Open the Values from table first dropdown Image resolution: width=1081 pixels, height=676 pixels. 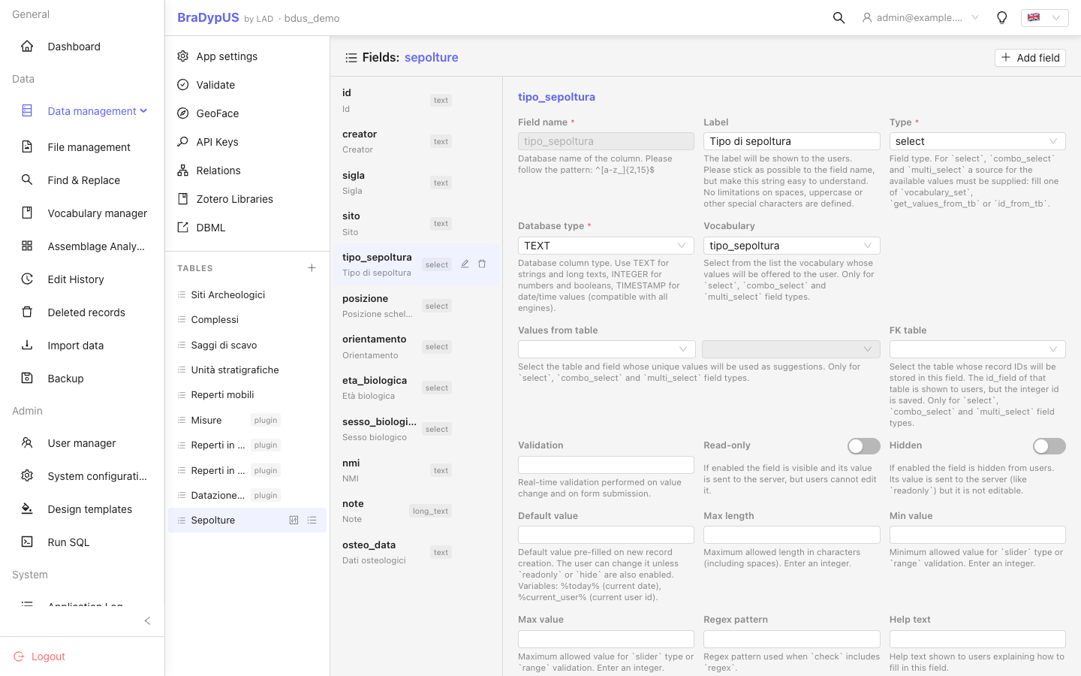[606, 349]
